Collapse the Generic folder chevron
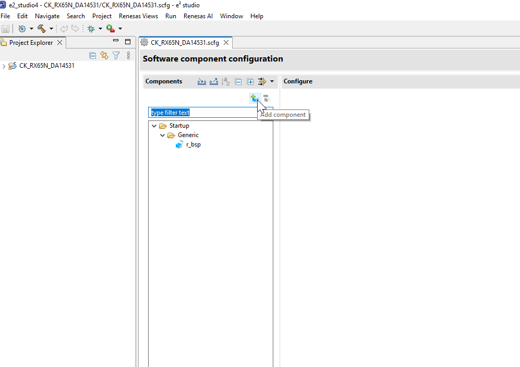This screenshot has width=520, height=367. 163,135
